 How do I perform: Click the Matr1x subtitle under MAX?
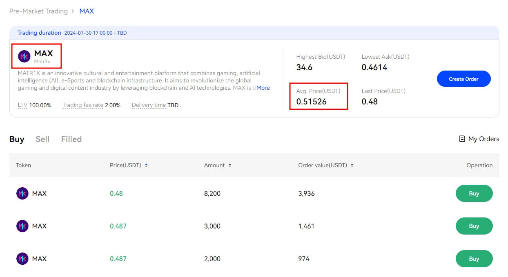click(x=42, y=62)
